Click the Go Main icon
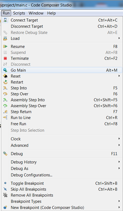 point(5,70)
